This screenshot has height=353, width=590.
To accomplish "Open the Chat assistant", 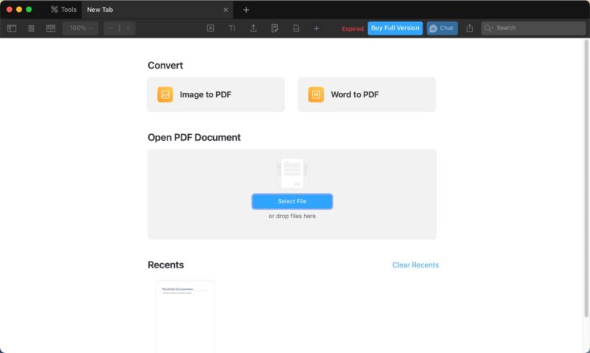I will [x=442, y=28].
